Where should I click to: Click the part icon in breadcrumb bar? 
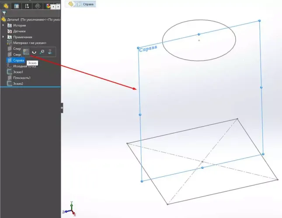[x=71, y=4]
